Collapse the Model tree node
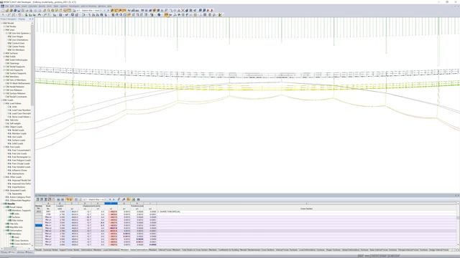This screenshot has width=460, height=258. [x=1, y=23]
